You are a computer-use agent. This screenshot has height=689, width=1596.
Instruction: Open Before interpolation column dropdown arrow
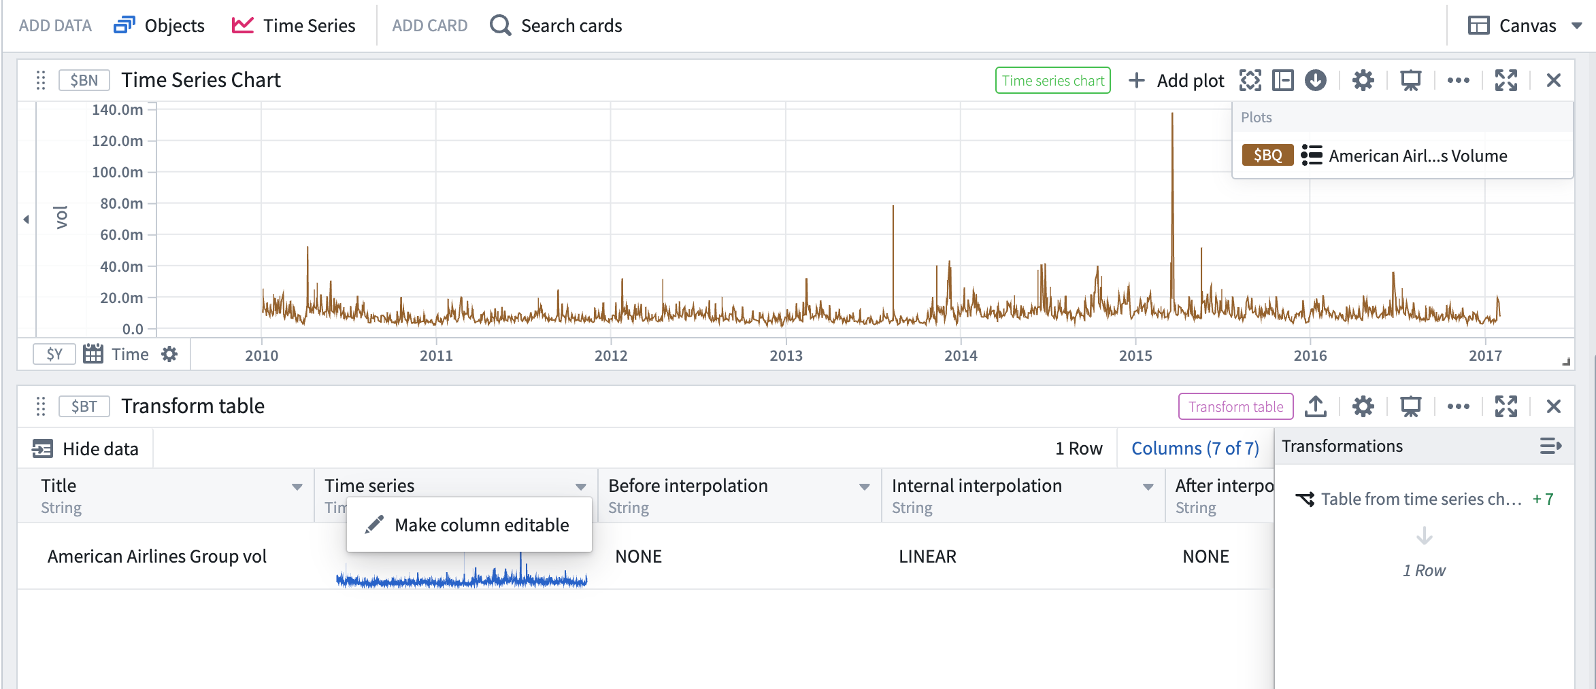point(864,487)
